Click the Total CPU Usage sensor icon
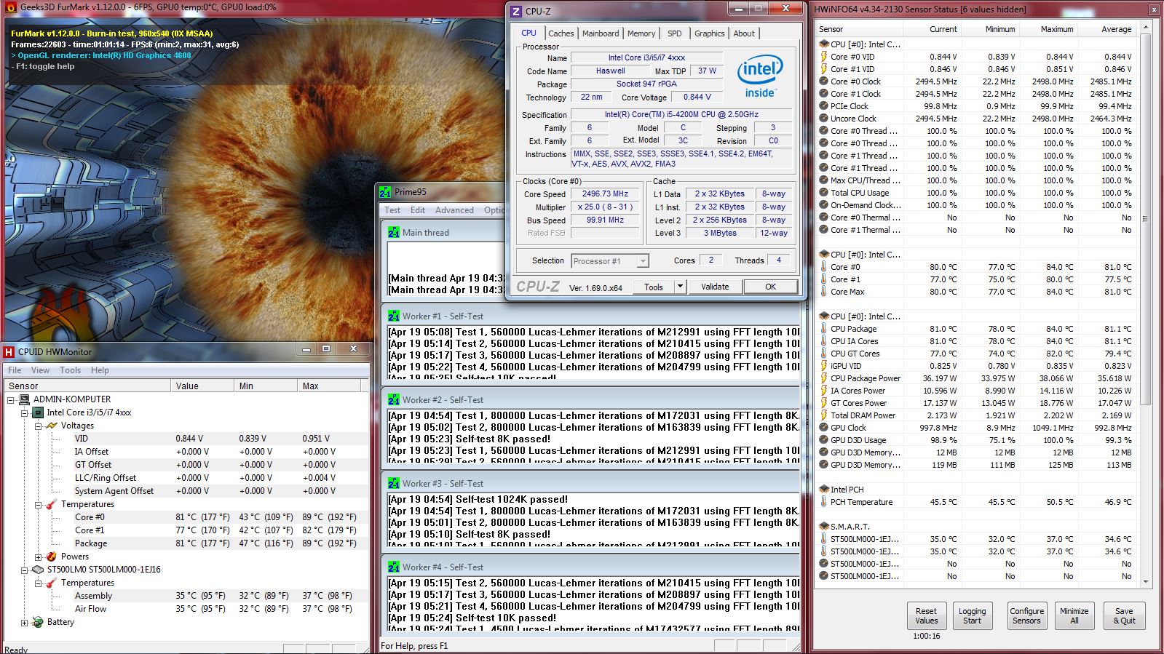 [x=823, y=193]
